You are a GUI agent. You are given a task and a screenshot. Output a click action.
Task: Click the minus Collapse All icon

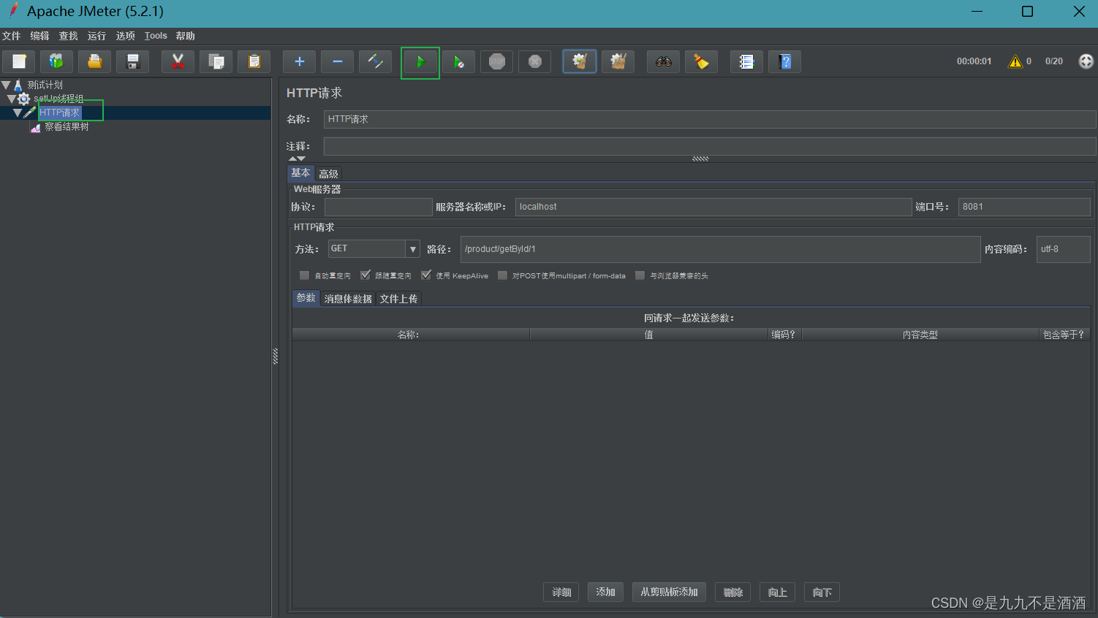(338, 61)
